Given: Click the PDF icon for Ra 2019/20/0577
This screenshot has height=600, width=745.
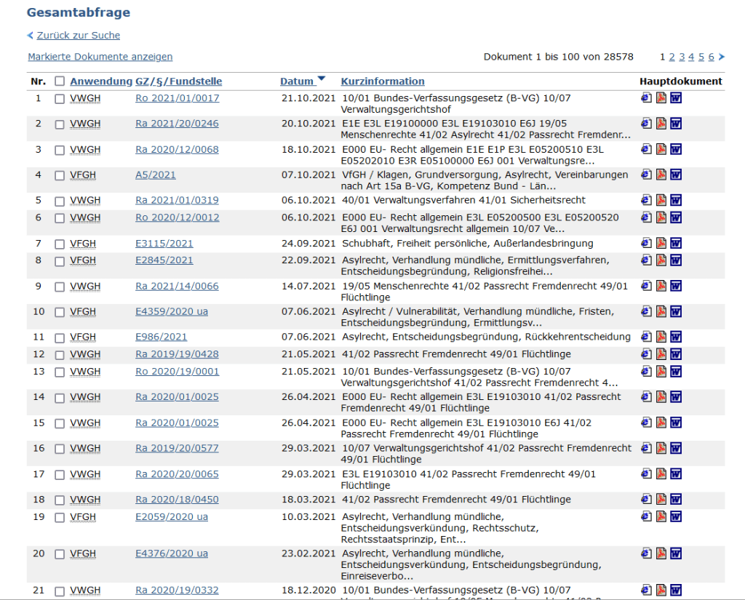Looking at the screenshot, I should point(661,448).
